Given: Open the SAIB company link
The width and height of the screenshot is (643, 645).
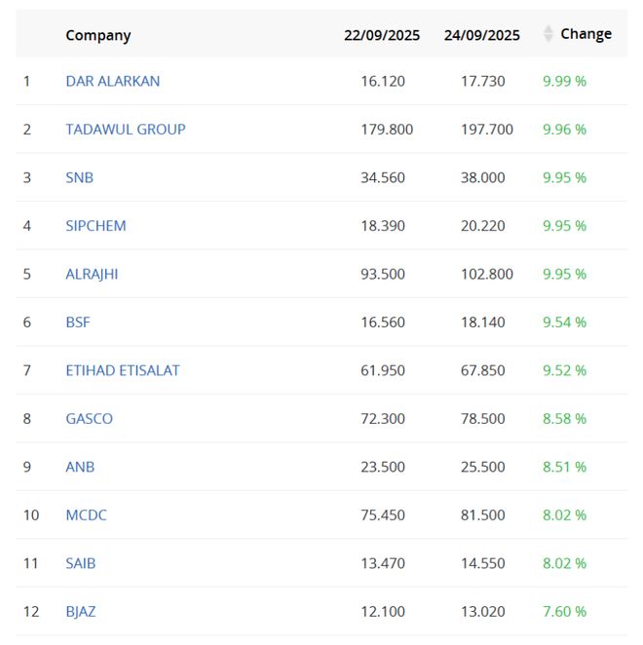Looking at the screenshot, I should tap(81, 563).
